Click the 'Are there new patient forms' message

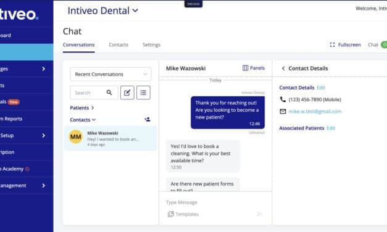(203, 184)
